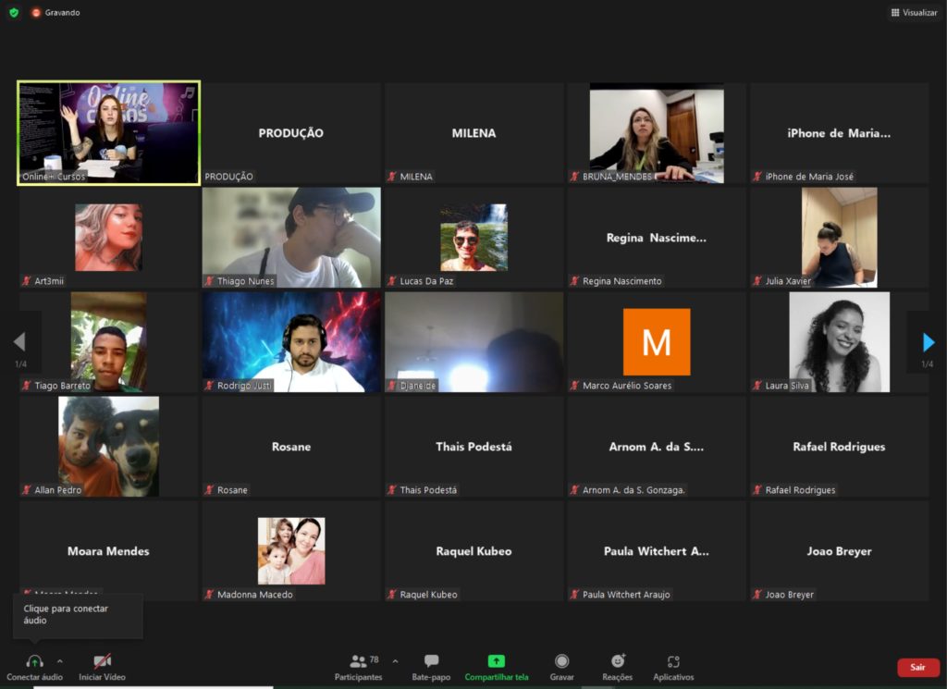Click Marco Aurélio Soares orange M avatar

(x=657, y=341)
